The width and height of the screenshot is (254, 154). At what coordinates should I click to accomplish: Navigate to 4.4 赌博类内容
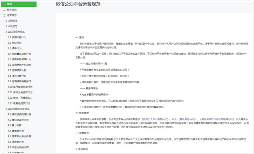[16, 131]
